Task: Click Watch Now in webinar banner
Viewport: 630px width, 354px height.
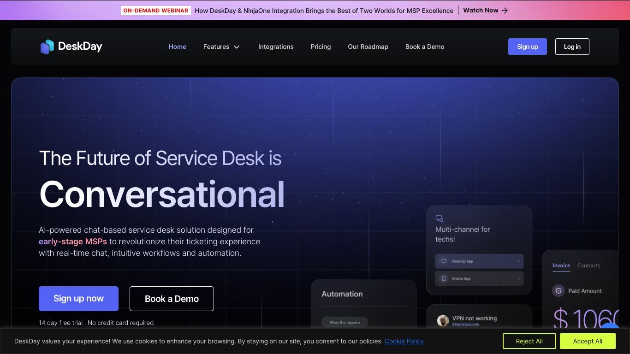Action: click(481, 10)
